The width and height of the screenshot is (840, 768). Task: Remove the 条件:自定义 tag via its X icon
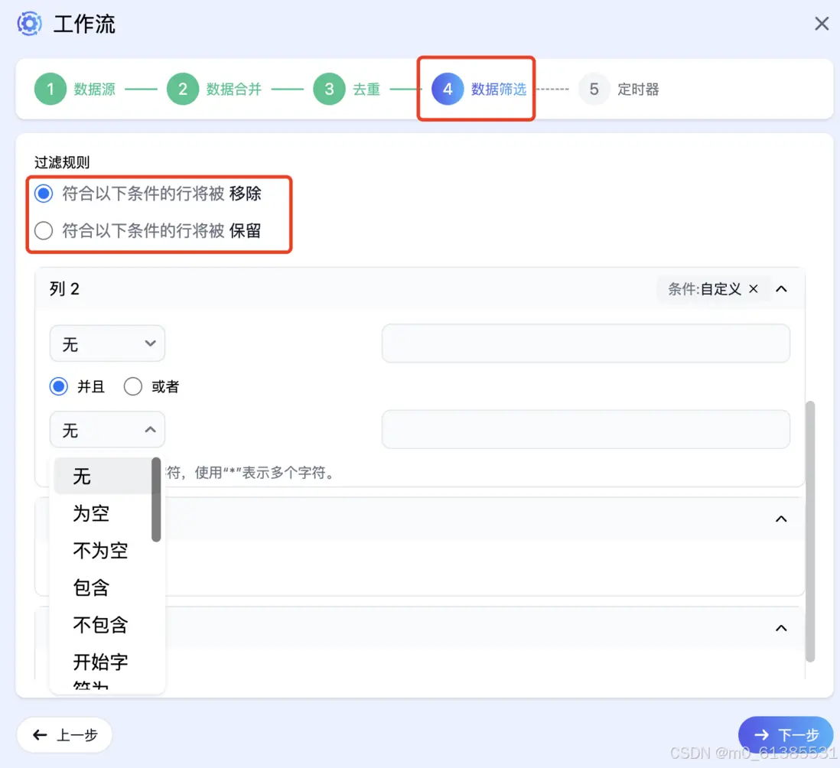pos(754,288)
